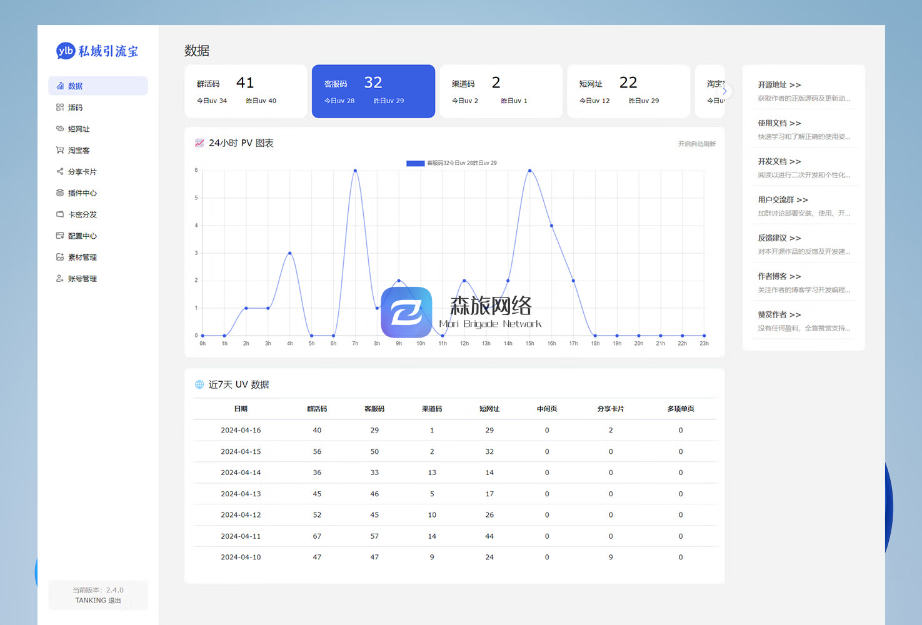Enable 开启自动刷新 on the chart

(697, 144)
